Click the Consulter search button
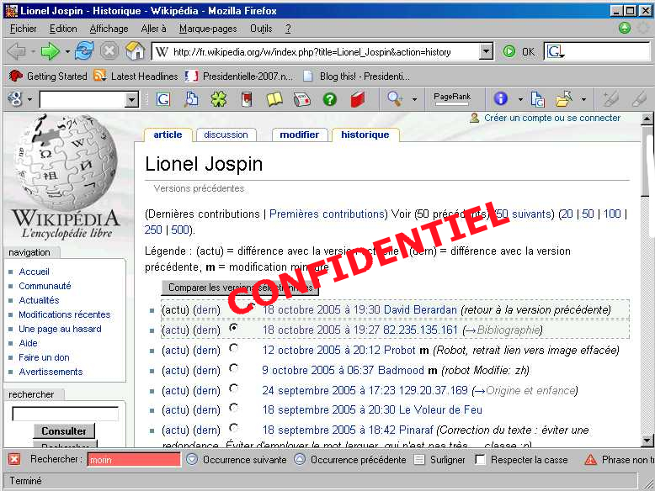Image resolution: width=655 pixels, height=491 pixels. pos(64,431)
